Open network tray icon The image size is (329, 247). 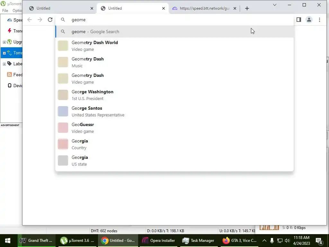pos(280,241)
